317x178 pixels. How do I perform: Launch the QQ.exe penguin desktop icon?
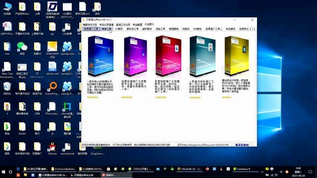coord(52,148)
